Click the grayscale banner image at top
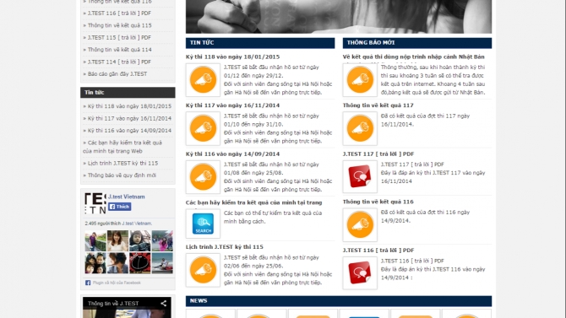The width and height of the screenshot is (566, 318). tap(339, 17)
